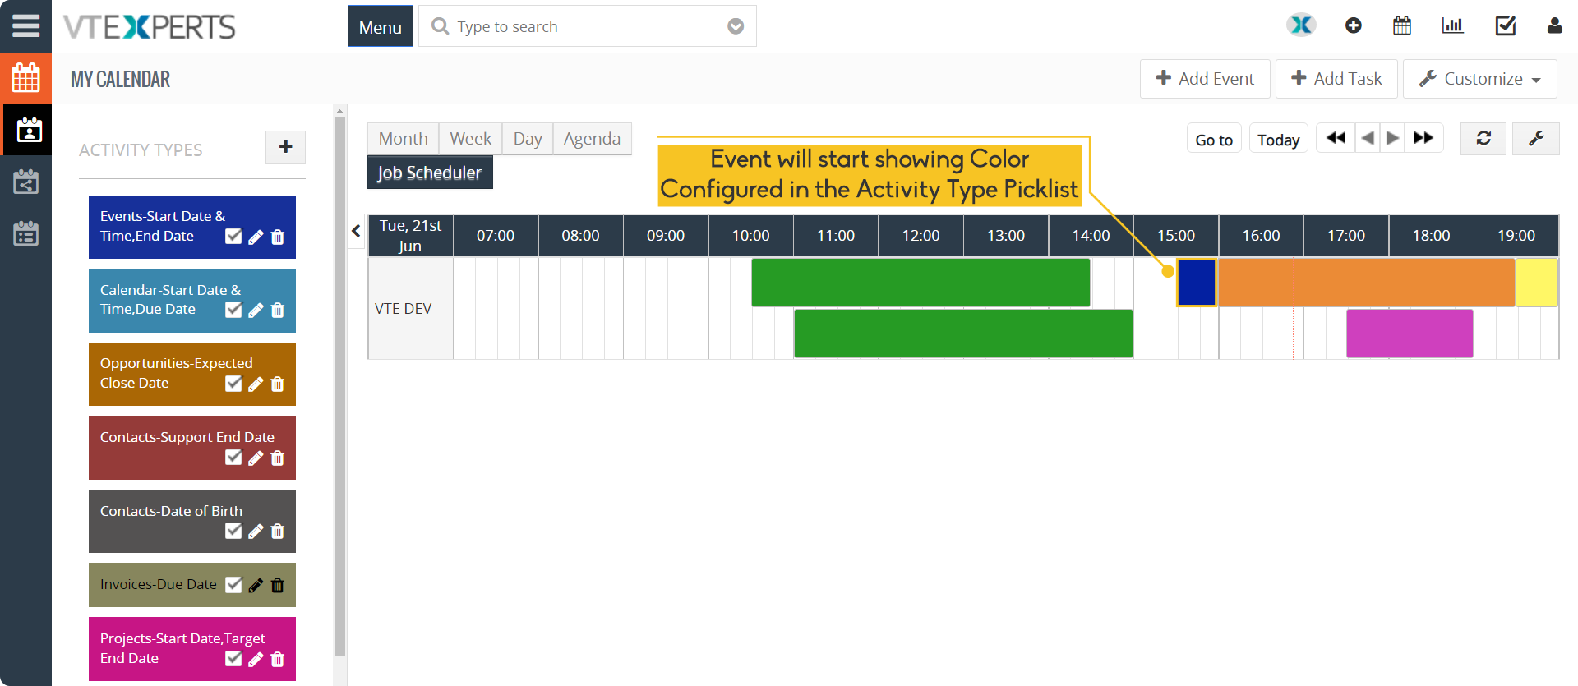Edit Calendar-Start Date & Time activity type
The width and height of the screenshot is (1578, 686).
pyautogui.click(x=256, y=310)
